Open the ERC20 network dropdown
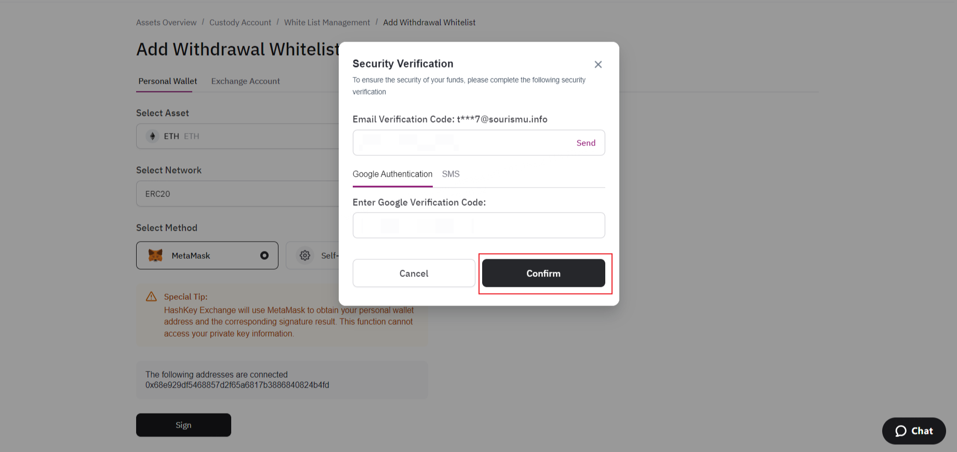Image resolution: width=957 pixels, height=452 pixels. [238, 194]
